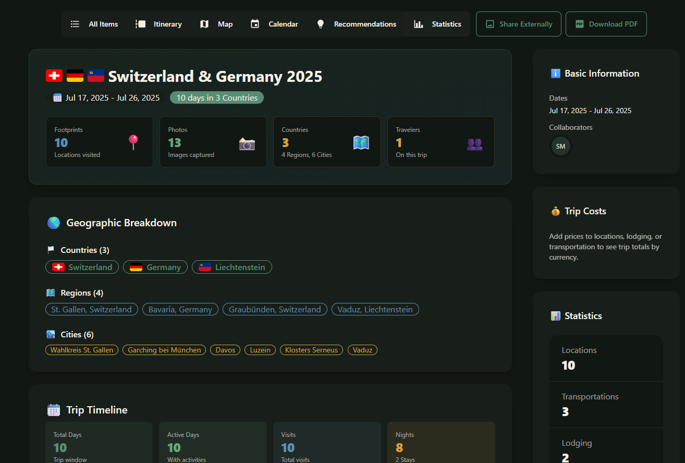
Task: Click the map icon beside Regions (4)
Action: pyautogui.click(x=51, y=293)
